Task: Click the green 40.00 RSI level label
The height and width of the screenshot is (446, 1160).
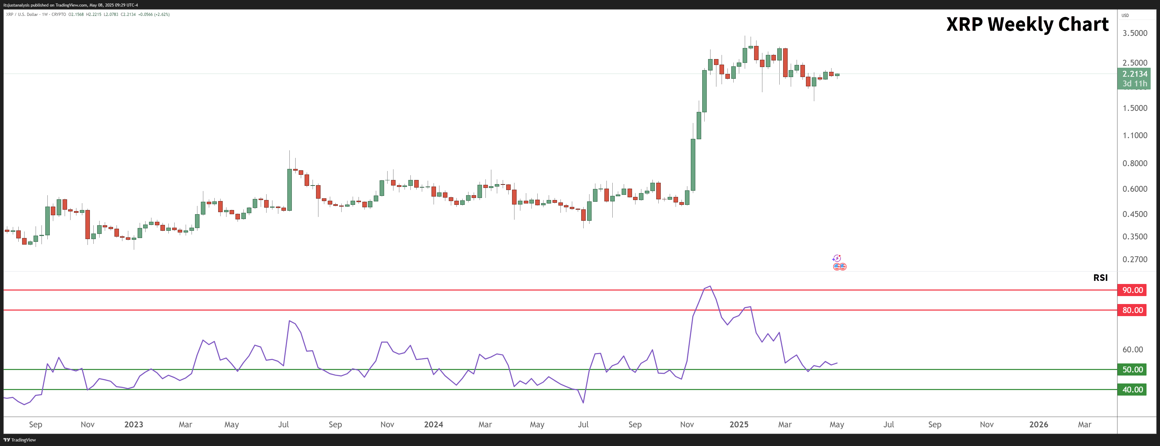Action: 1132,390
